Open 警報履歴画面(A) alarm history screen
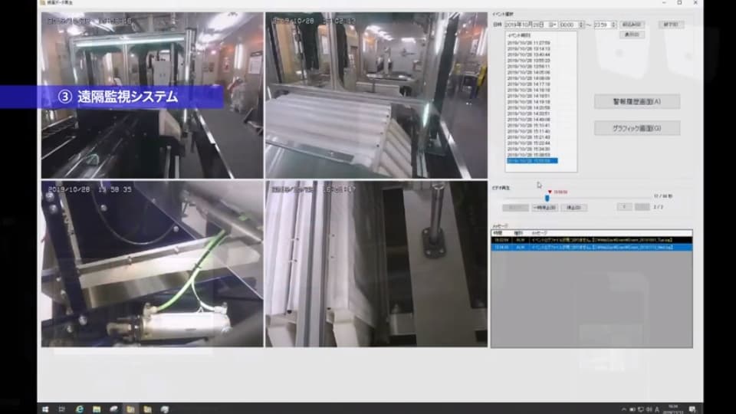 pos(636,101)
